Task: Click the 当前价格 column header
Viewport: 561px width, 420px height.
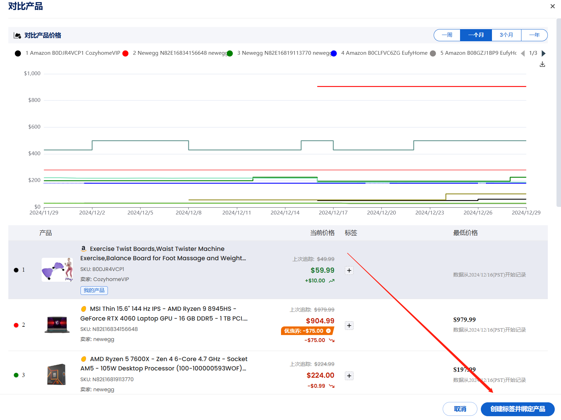Action: click(x=322, y=233)
